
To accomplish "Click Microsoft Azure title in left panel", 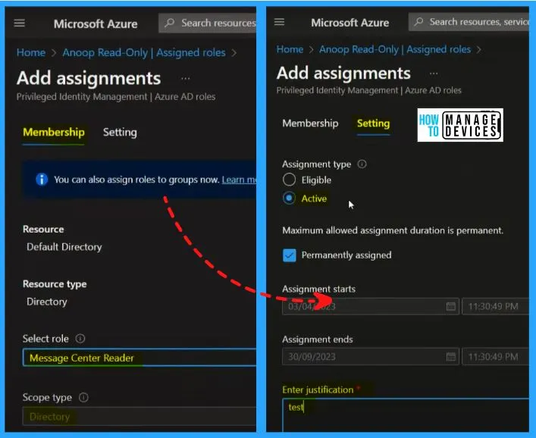I will 96,24.
